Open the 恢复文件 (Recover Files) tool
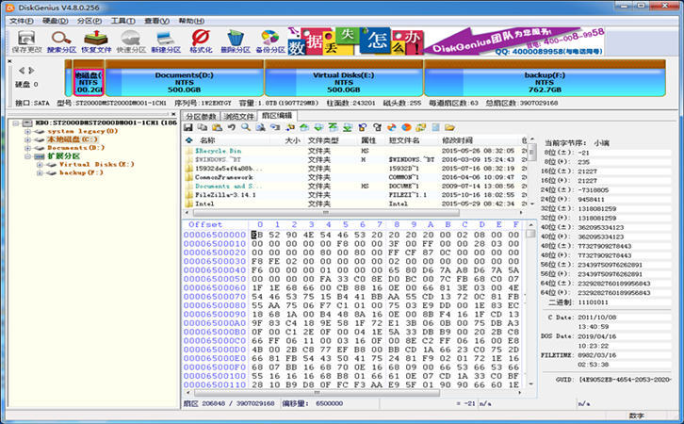Viewport: 684px width, 424px height. coord(96,39)
